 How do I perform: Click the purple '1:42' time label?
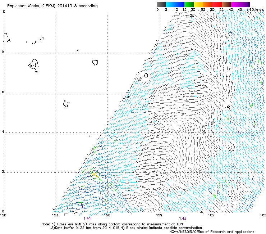click(x=183, y=219)
